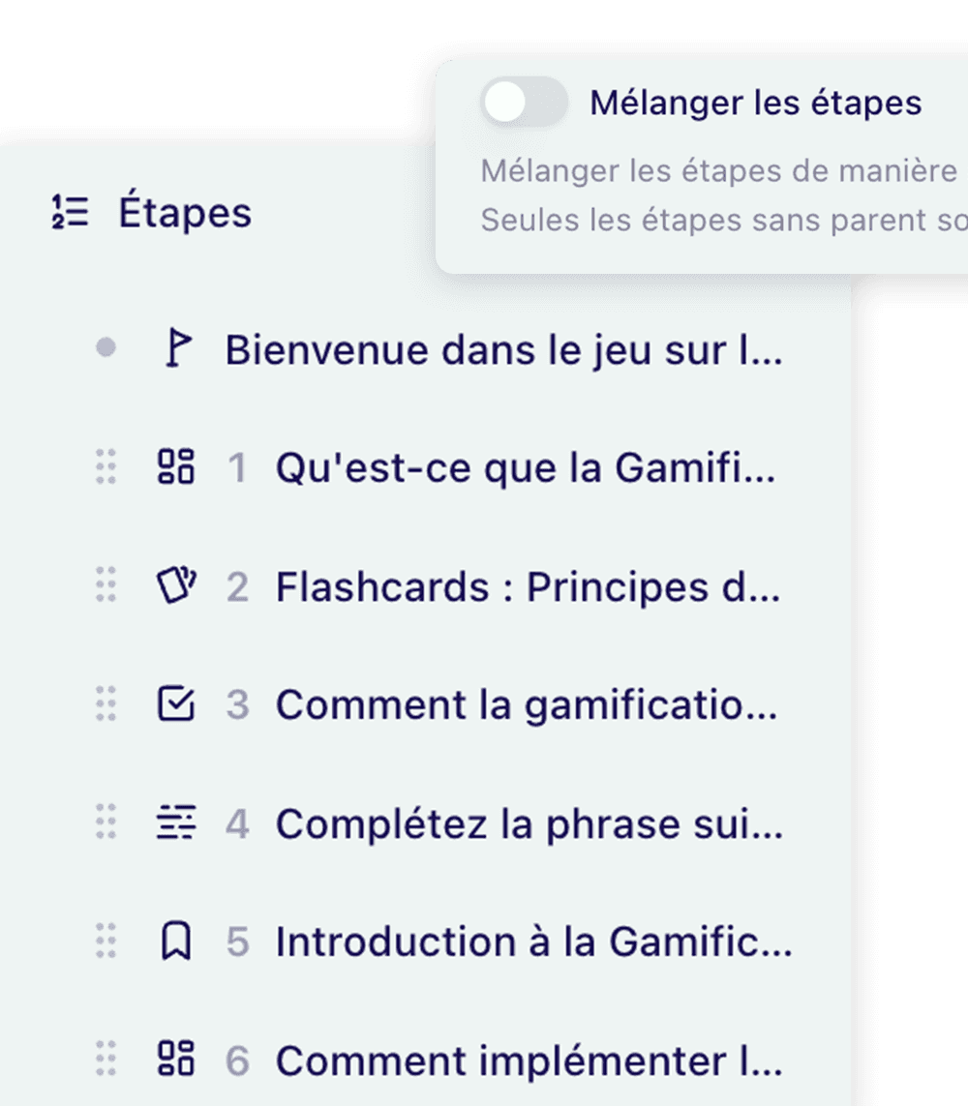Viewport: 968px width, 1106px height.
Task: Click the number 4 label on its step
Action: [x=236, y=823]
